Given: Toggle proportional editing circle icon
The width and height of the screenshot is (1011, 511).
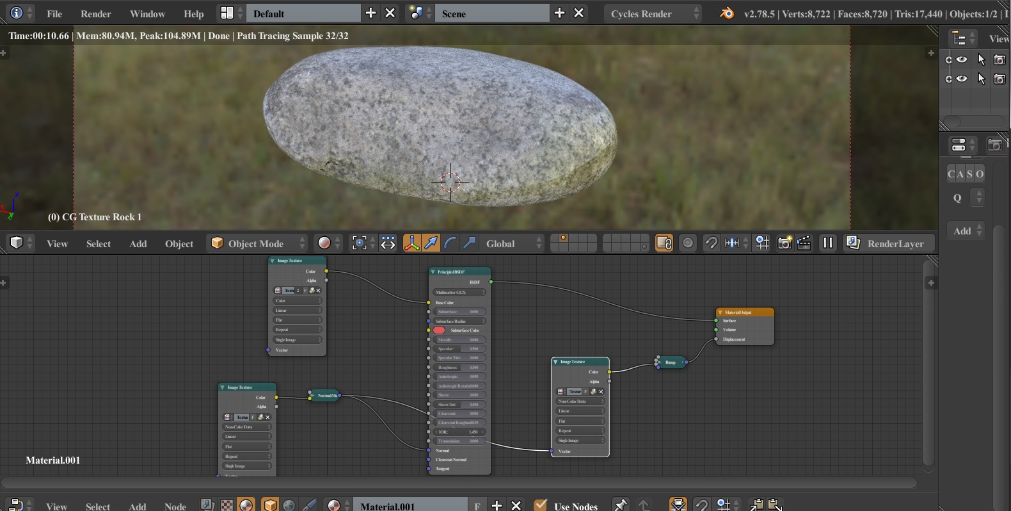Looking at the screenshot, I should [687, 243].
